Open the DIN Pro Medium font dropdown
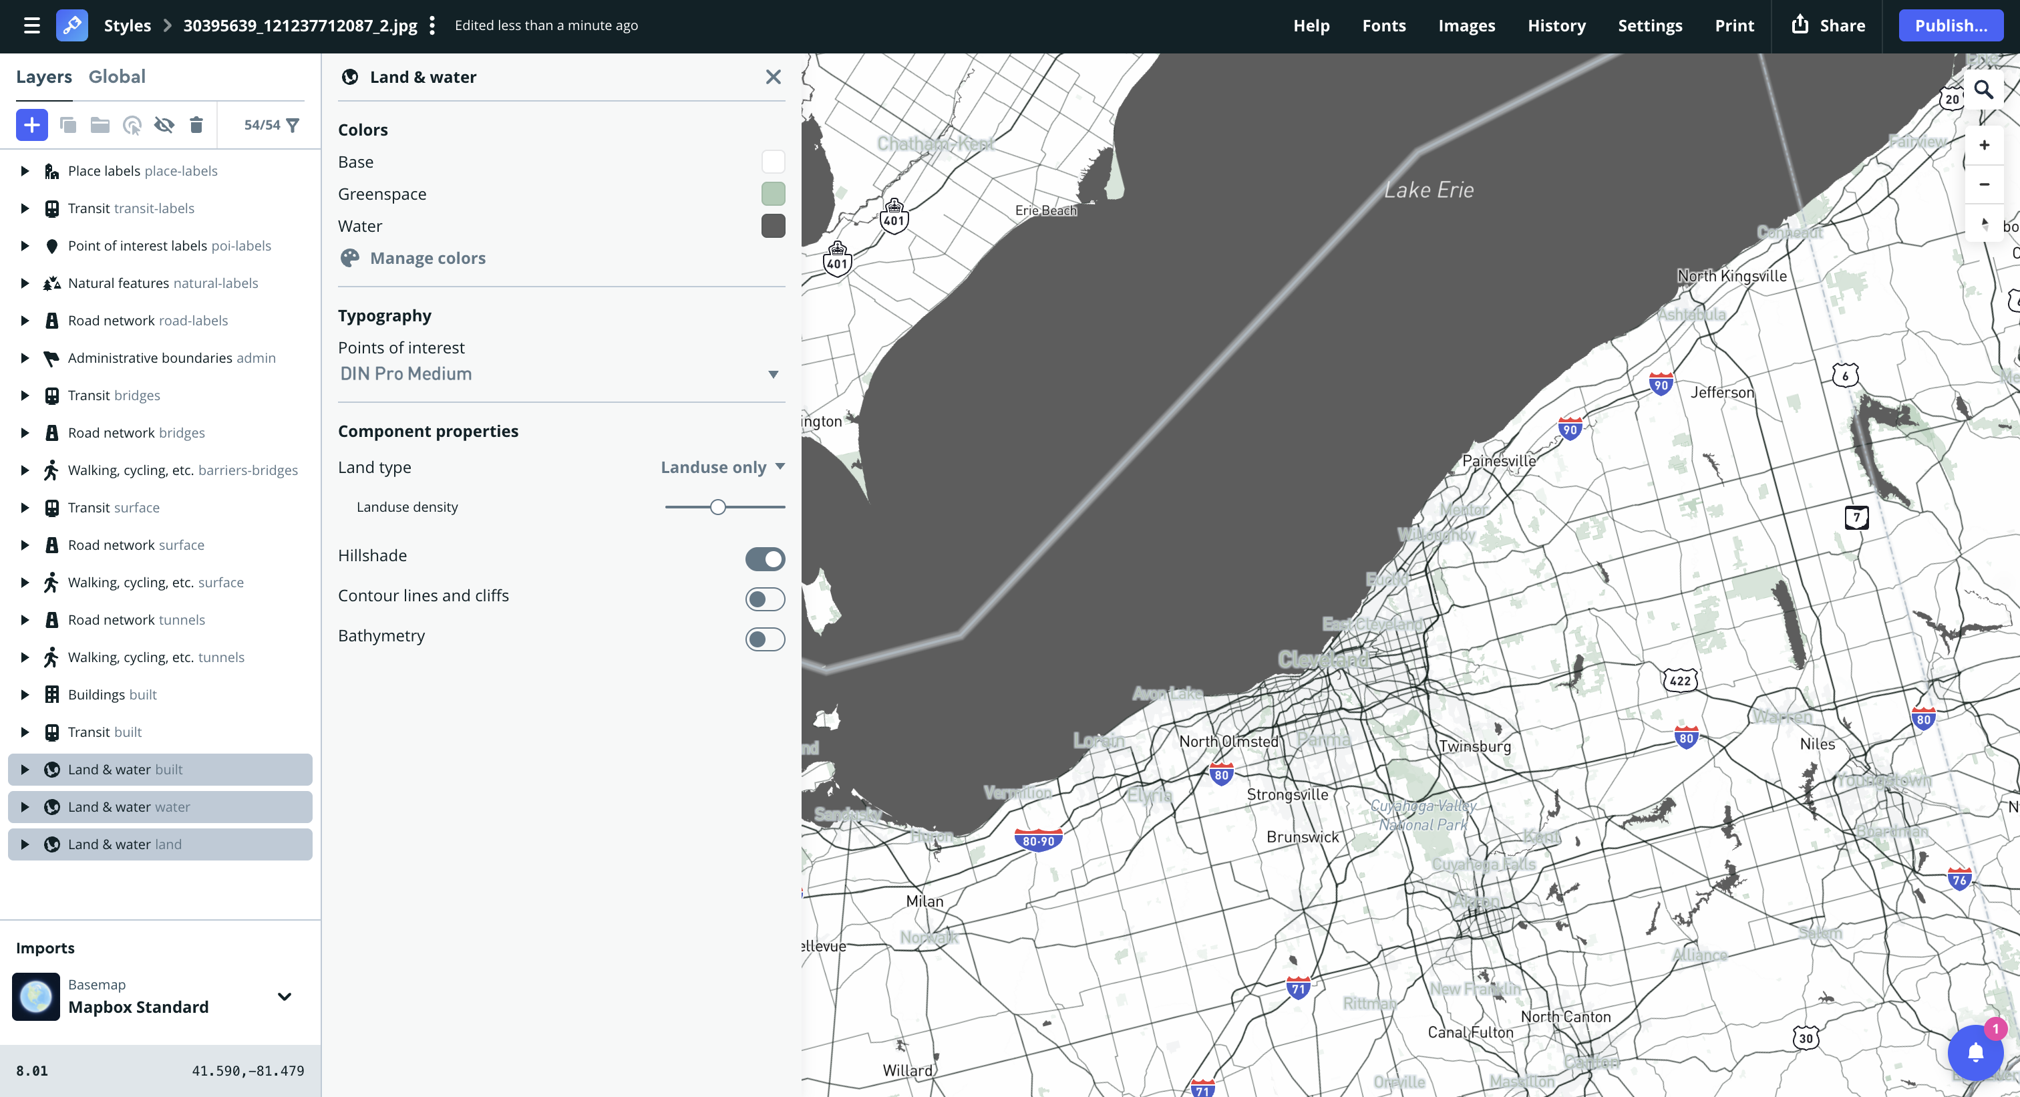 [560, 374]
